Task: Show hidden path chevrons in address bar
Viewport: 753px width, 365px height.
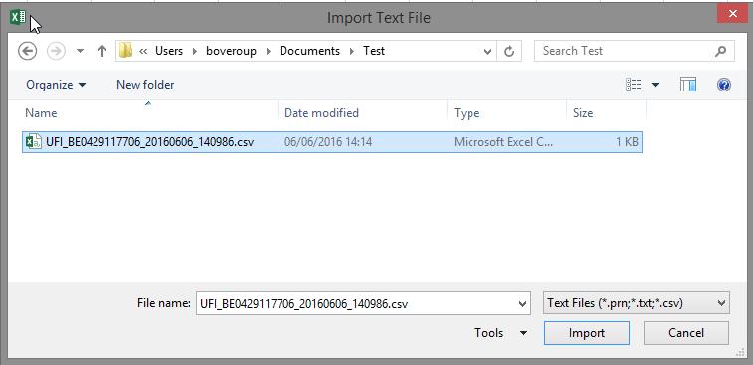Action: click(143, 51)
